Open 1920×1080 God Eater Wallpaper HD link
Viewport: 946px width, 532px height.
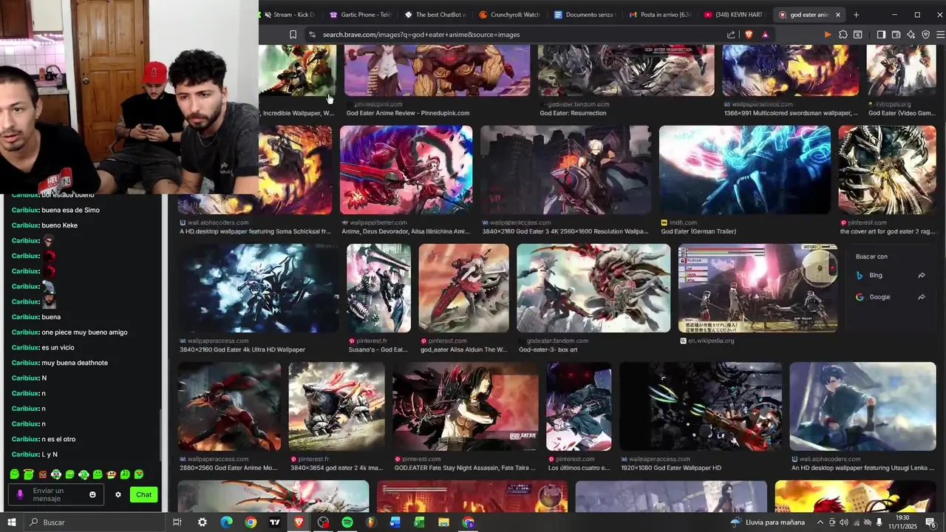pyautogui.click(x=671, y=468)
